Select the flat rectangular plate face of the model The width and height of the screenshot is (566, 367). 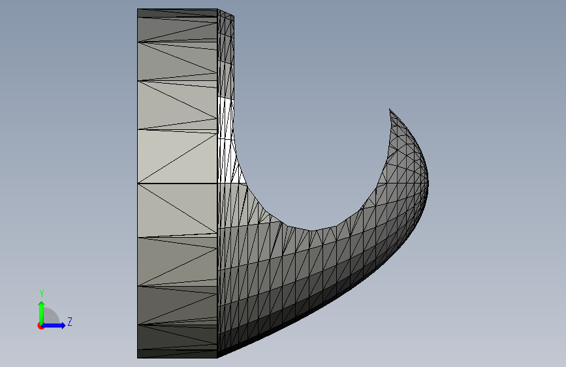click(177, 183)
